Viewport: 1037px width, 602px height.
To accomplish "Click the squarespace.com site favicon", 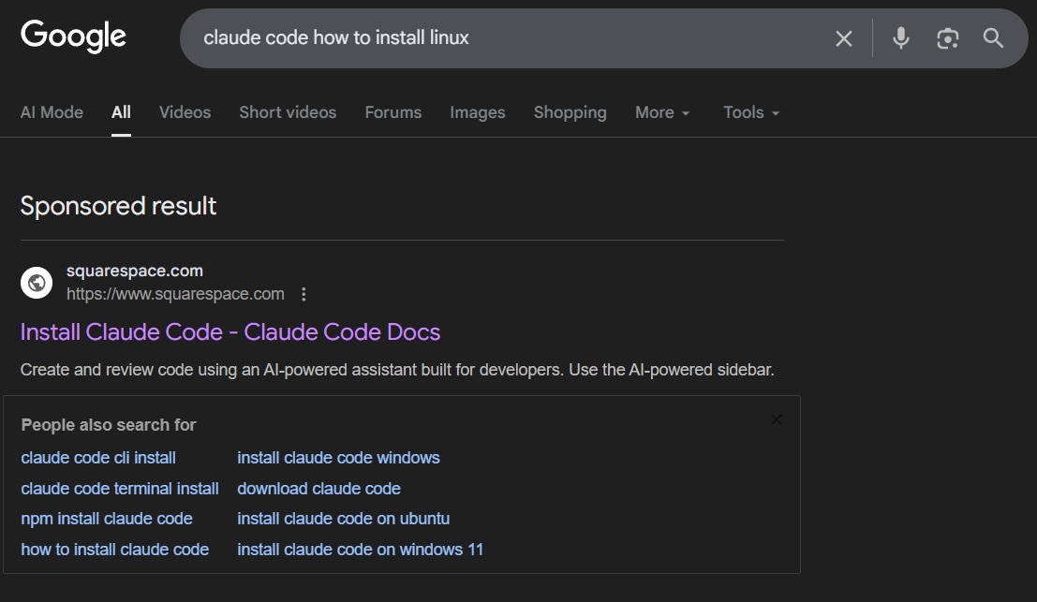I will (36, 282).
